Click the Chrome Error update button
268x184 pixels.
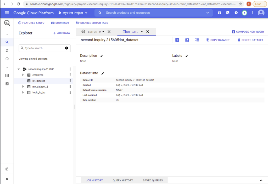[x=260, y=4]
